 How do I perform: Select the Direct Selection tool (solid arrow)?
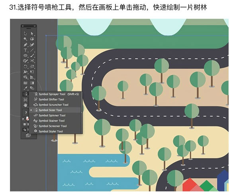32,34
